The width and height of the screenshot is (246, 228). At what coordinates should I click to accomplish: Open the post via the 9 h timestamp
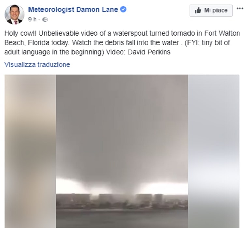click(32, 20)
